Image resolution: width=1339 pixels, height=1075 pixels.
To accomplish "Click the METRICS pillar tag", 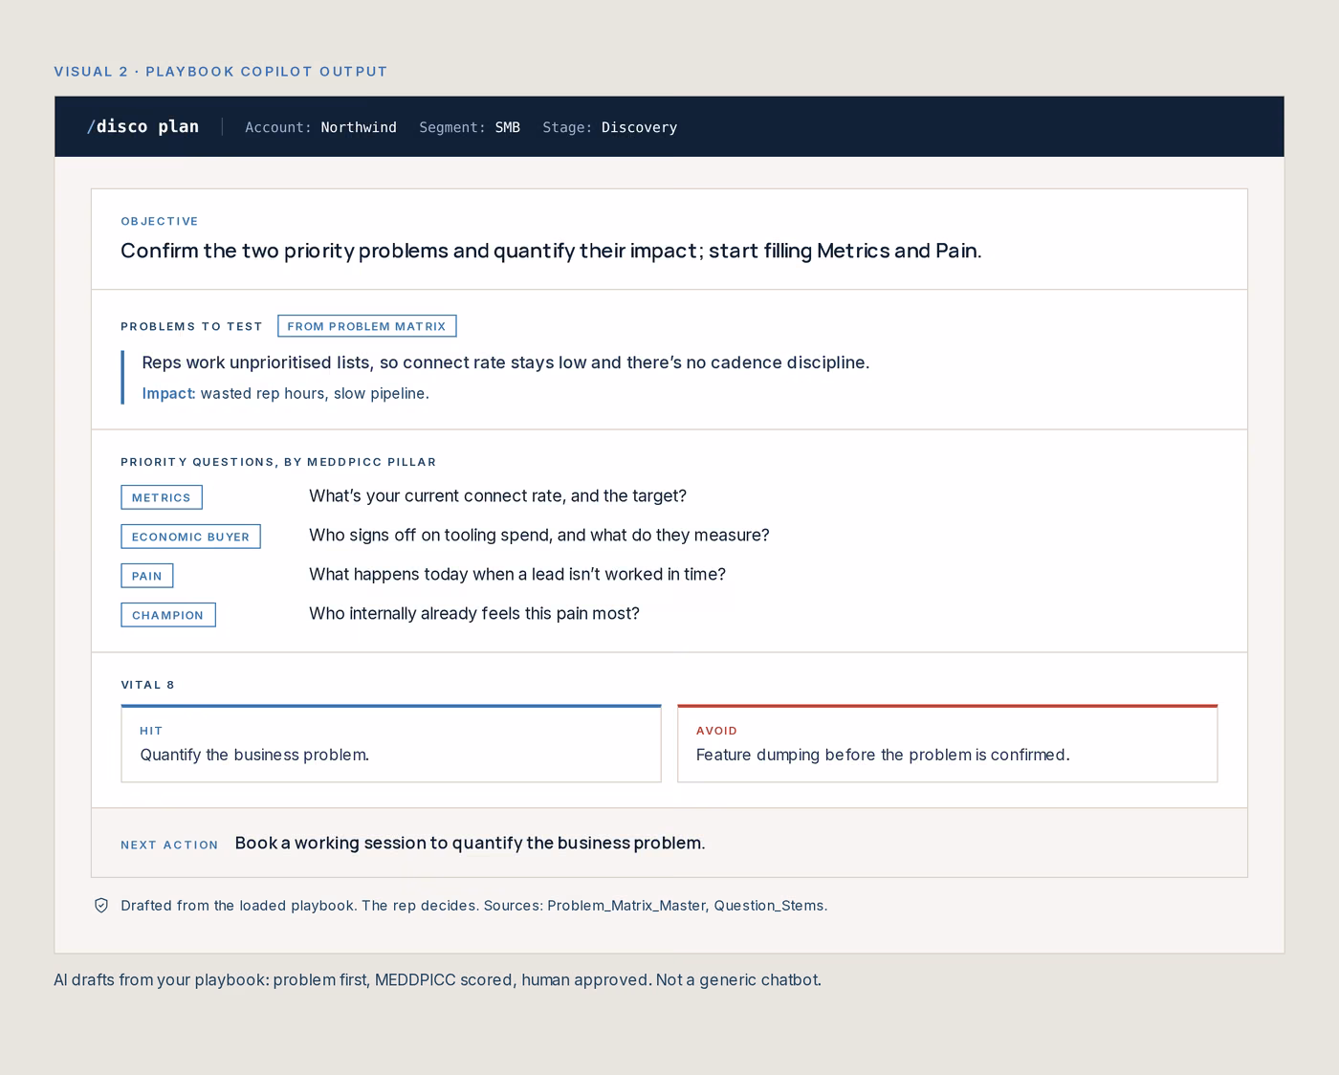I will click(x=162, y=497).
